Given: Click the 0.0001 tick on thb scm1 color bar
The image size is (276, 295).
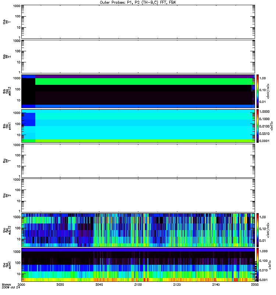Looking at the screenshot, I should point(264,141).
